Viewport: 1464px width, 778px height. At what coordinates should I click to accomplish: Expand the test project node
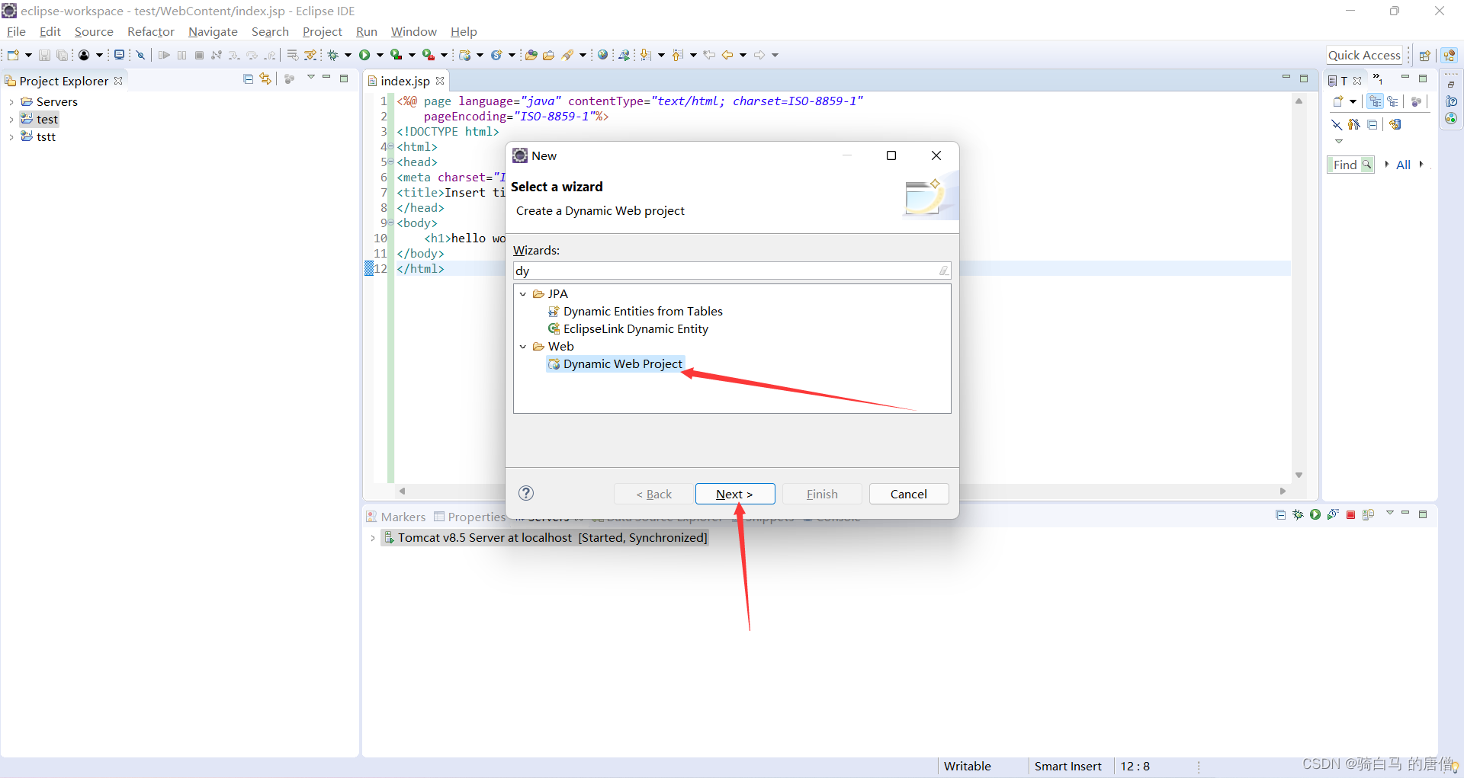coord(11,120)
